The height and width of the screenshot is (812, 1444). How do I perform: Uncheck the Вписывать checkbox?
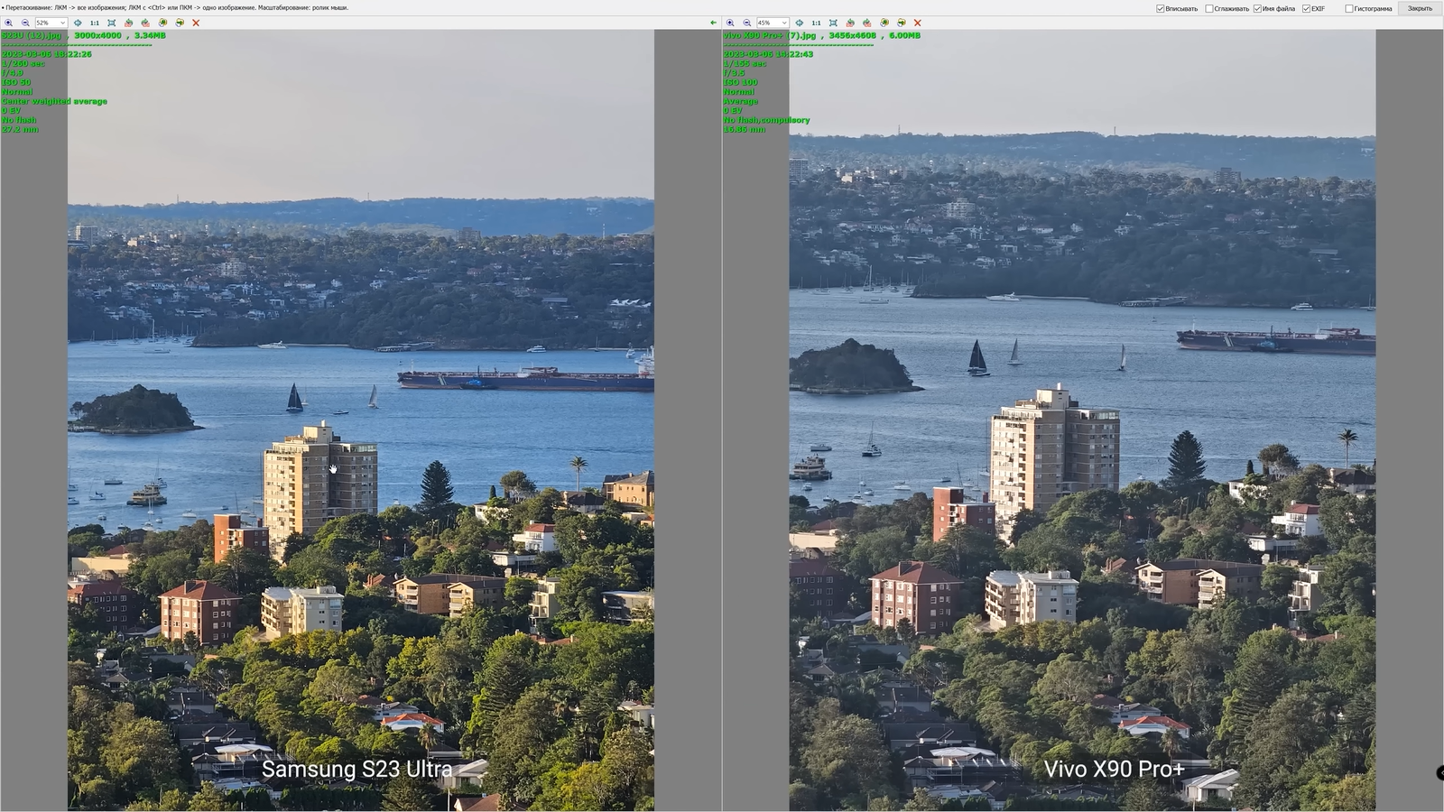(x=1161, y=9)
